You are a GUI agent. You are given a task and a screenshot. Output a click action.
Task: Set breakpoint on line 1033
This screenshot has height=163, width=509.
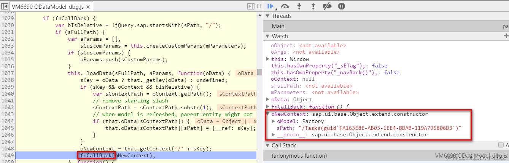8,46
